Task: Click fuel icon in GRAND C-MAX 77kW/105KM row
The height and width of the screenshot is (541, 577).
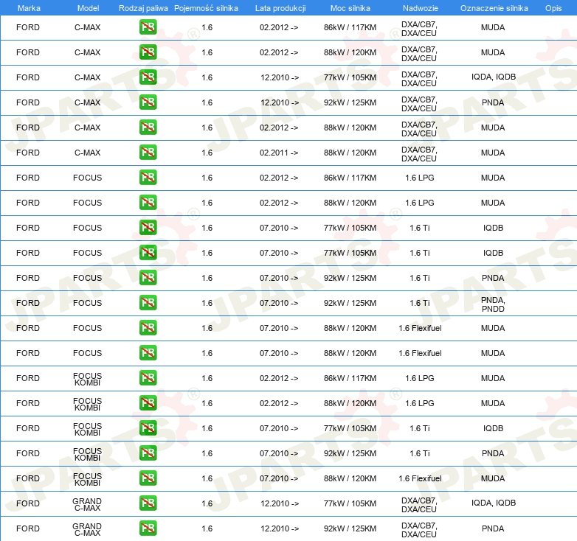Action: click(x=148, y=503)
